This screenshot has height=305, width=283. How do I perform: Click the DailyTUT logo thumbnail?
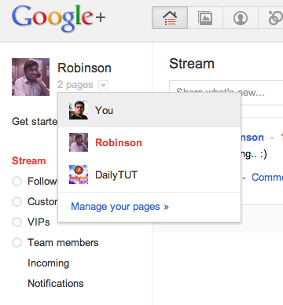pos(79,175)
